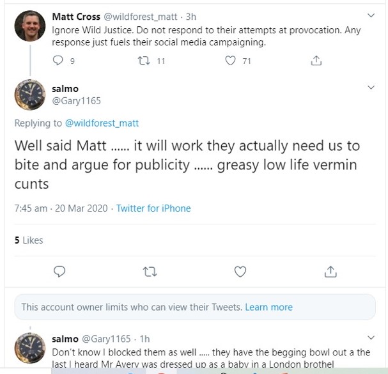Viewport: 388px width, 374px height.
Task: Retweet salmo's main tweet
Action: tap(150, 272)
